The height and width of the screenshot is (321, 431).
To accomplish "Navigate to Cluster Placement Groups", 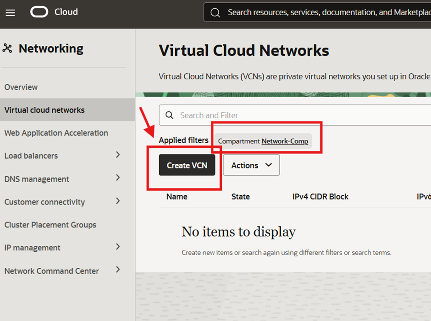I will 50,225.
